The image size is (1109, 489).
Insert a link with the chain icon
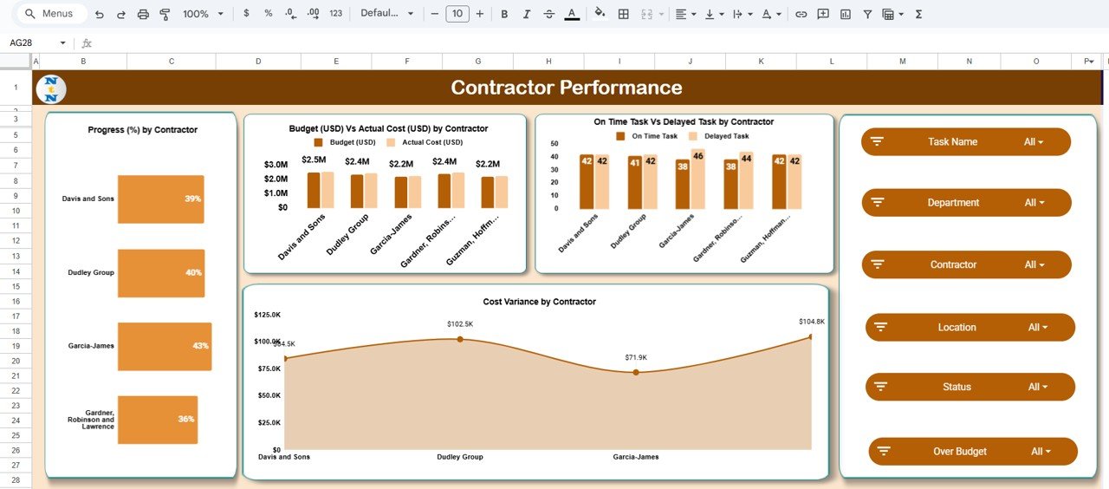click(801, 14)
